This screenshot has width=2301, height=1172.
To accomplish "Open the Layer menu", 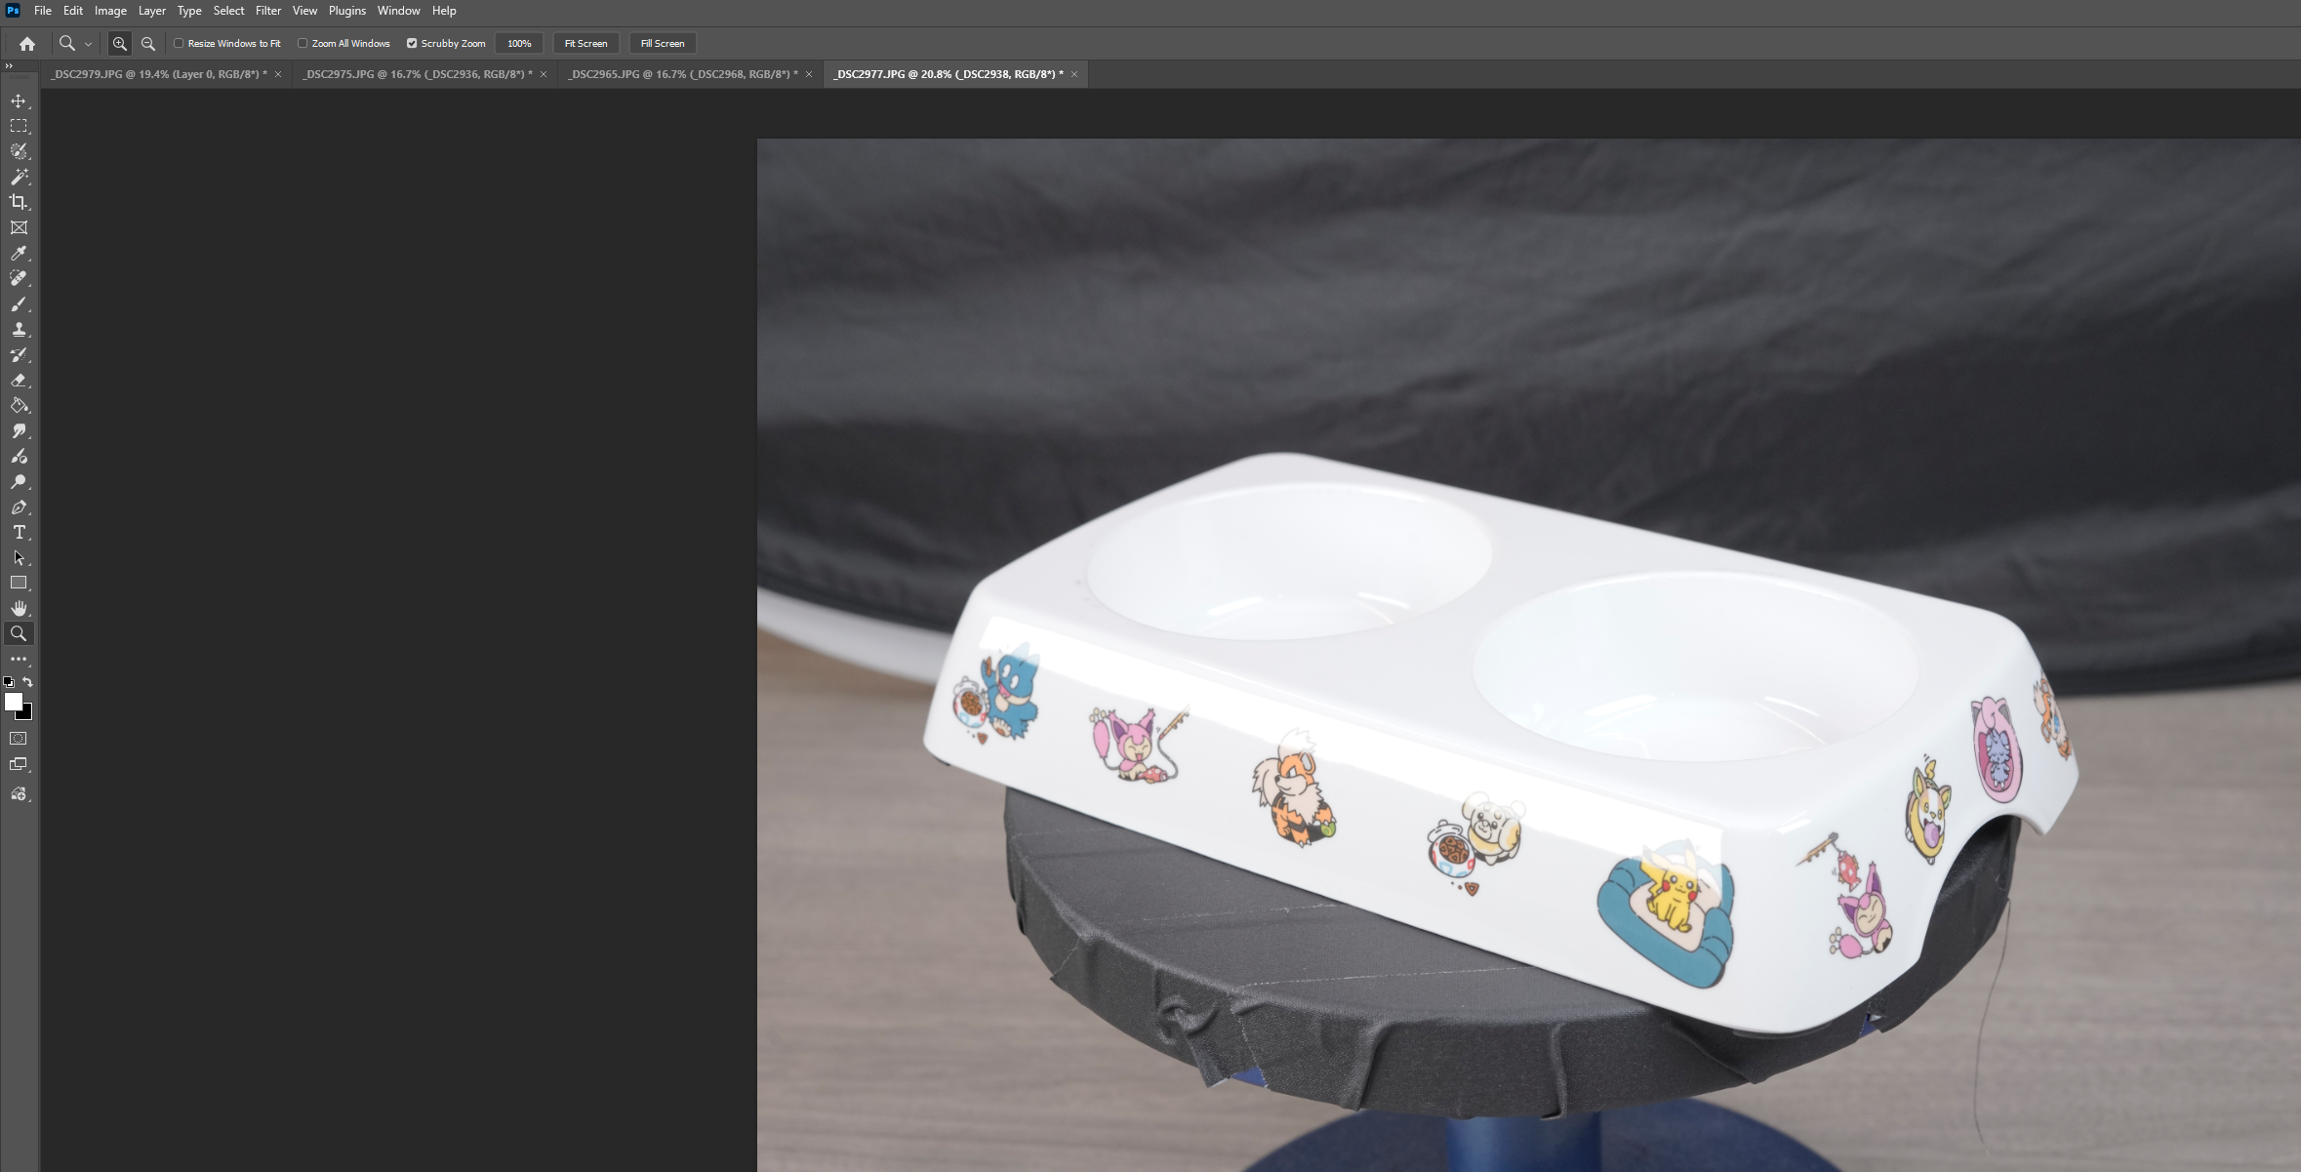I will coord(151,11).
